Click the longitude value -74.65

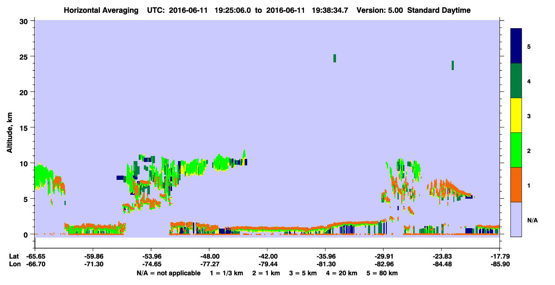(151, 264)
